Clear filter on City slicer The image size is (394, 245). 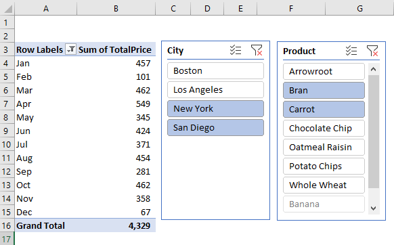[257, 50]
